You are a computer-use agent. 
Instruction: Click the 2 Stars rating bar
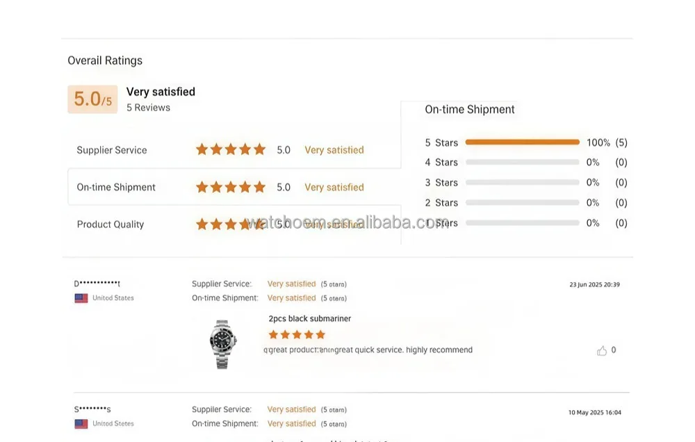pyautogui.click(x=522, y=203)
